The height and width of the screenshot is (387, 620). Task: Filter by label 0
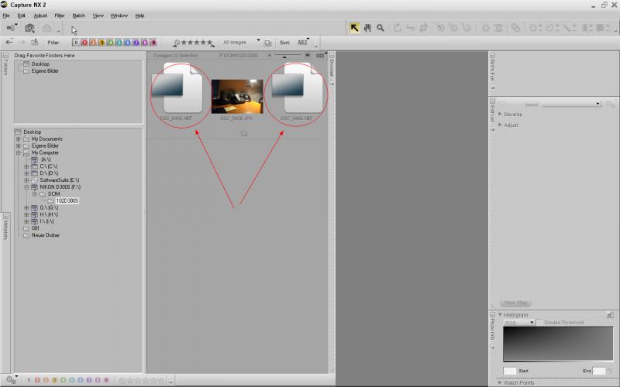(x=76, y=43)
